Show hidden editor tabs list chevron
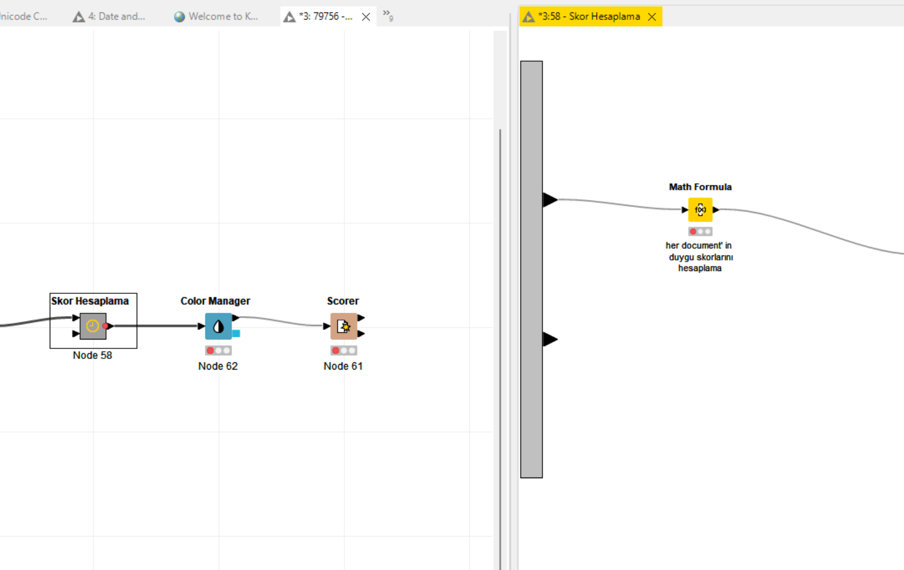 pos(388,16)
